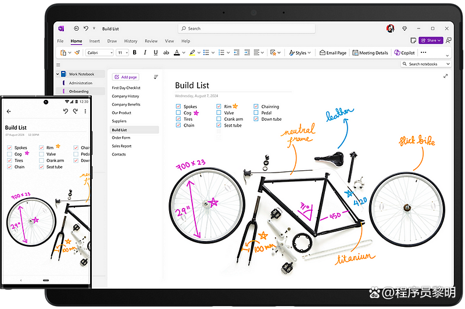The width and height of the screenshot is (465, 309).
Task: Click the Add page button
Action: tap(126, 77)
